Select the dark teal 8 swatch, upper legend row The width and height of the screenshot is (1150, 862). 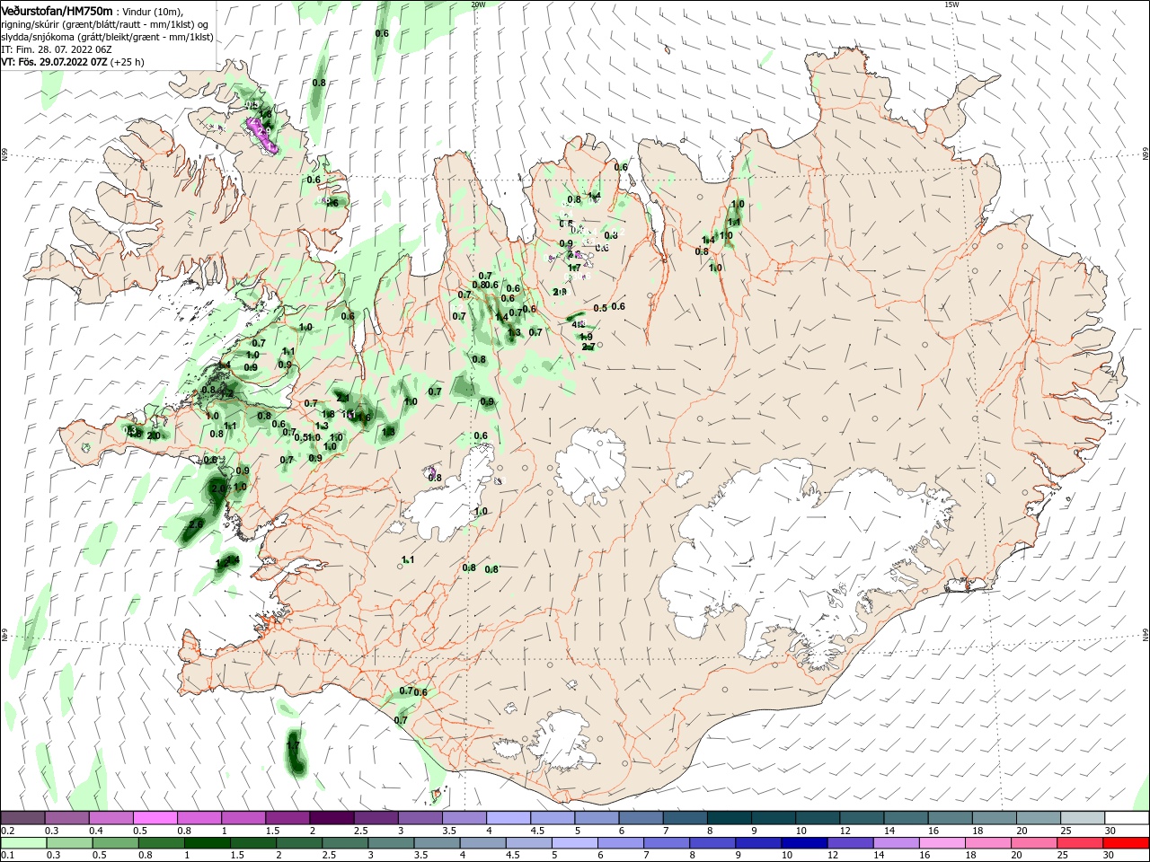[x=730, y=818]
